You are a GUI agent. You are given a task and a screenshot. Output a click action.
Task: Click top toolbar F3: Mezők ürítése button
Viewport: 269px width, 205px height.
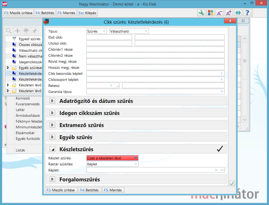point(18,13)
